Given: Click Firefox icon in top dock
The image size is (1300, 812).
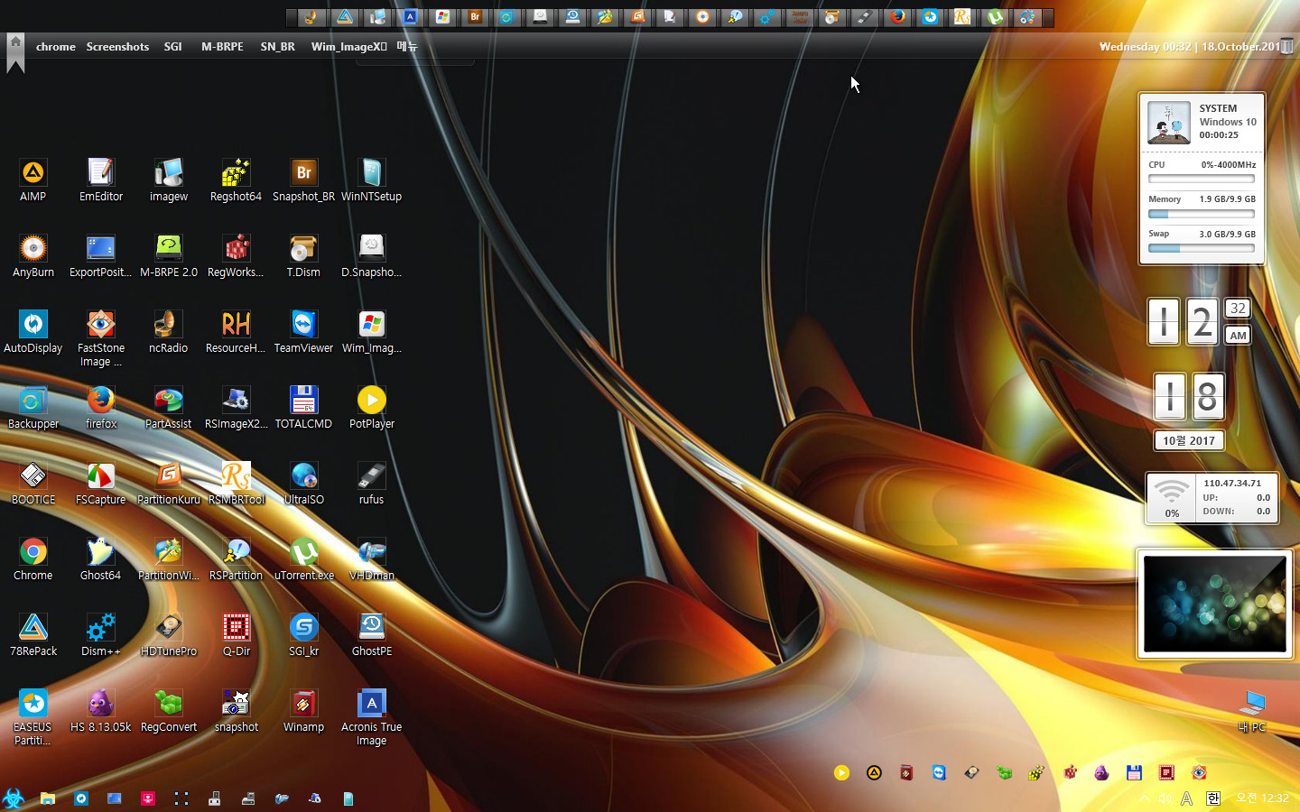Looking at the screenshot, I should [897, 16].
